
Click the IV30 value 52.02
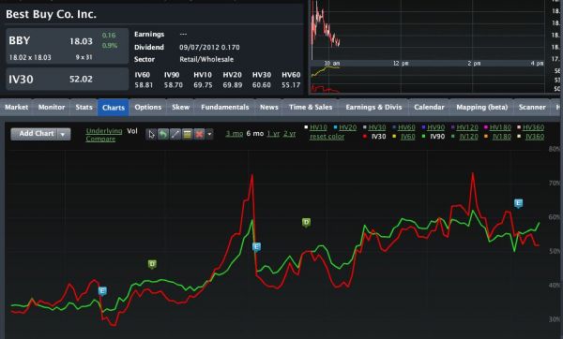[x=81, y=80]
